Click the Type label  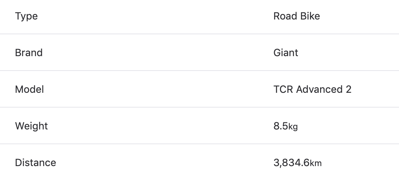coord(27,16)
